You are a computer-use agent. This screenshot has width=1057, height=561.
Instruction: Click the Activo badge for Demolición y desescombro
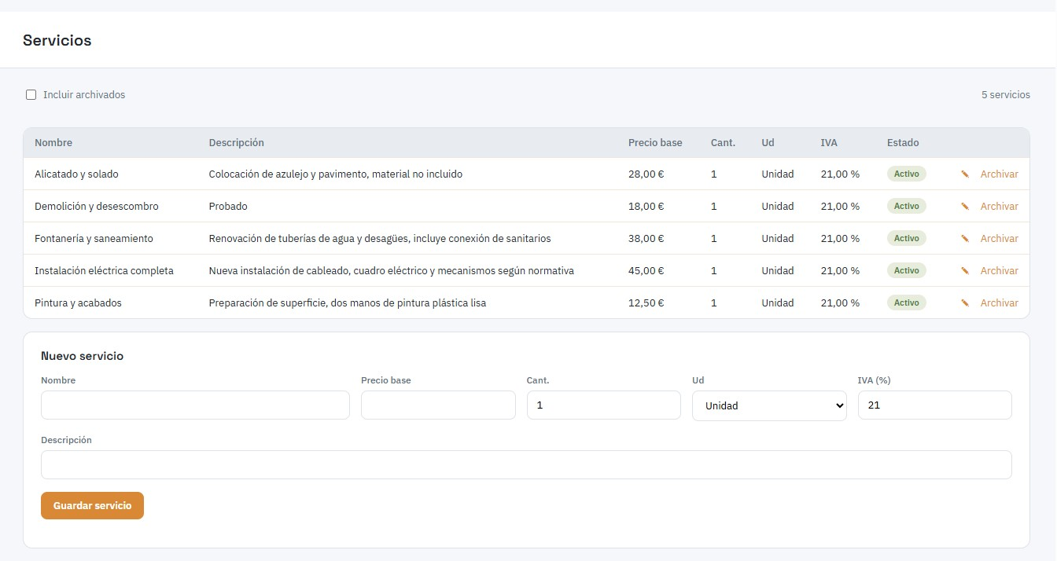point(907,207)
